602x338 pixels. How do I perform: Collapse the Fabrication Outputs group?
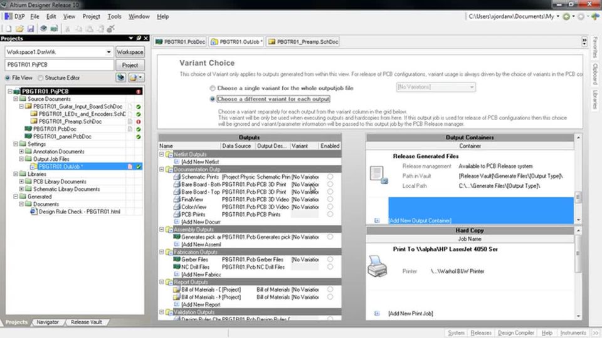click(x=162, y=252)
